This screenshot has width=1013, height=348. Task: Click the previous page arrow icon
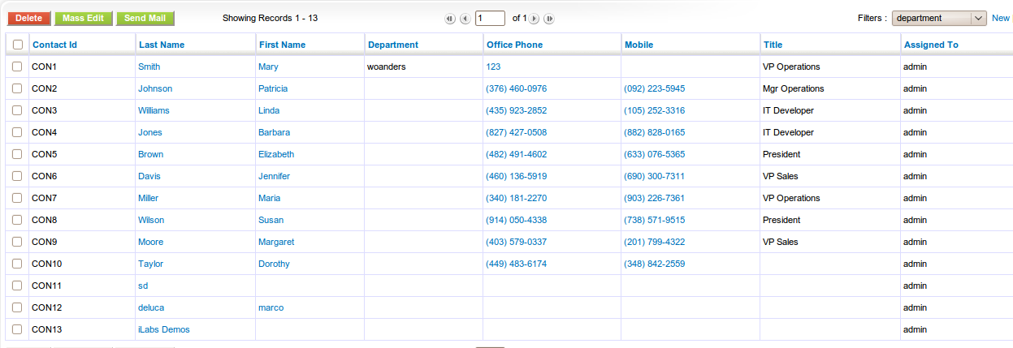[x=465, y=19]
